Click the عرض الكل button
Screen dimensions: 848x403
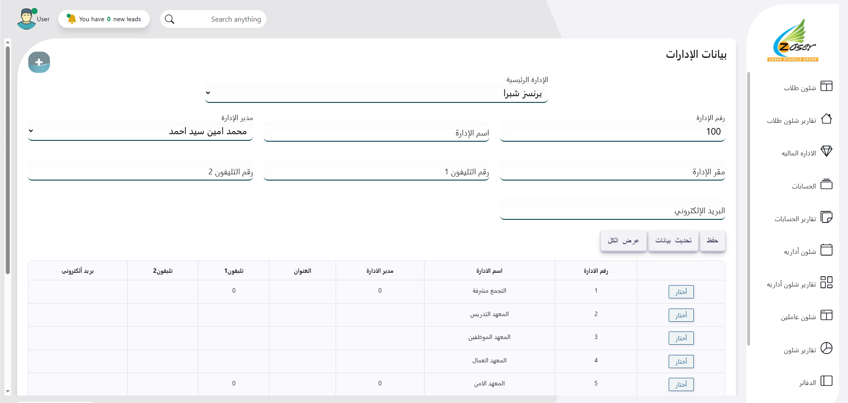pos(623,241)
